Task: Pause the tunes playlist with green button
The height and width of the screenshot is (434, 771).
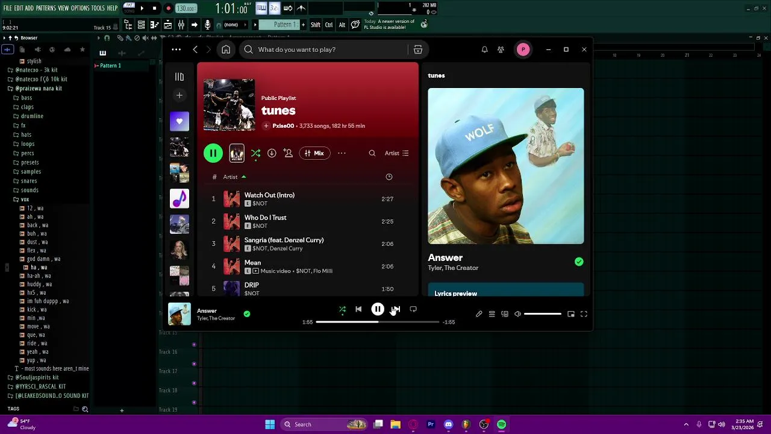Action: click(x=213, y=153)
